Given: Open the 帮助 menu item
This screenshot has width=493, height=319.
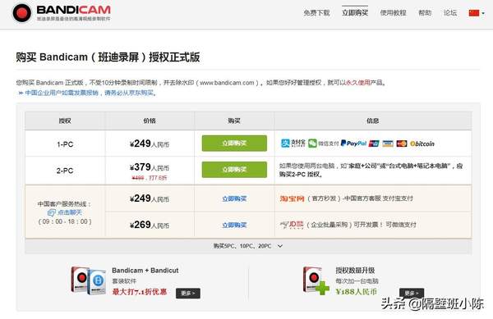Looking at the screenshot, I should (x=425, y=13).
